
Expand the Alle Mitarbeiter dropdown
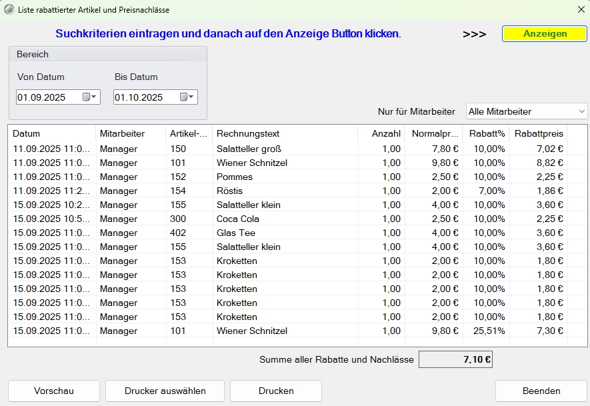click(582, 111)
